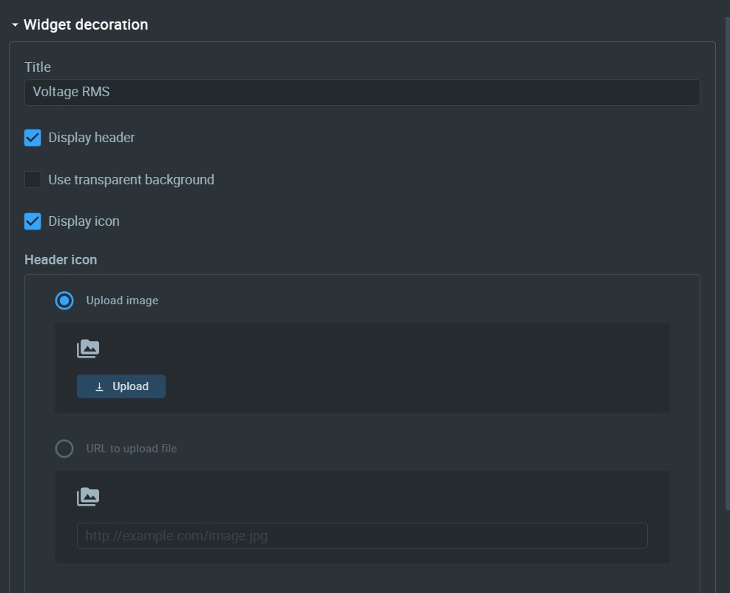Screen dimensions: 730x593
Task: Click the Use transparent background label
Action: click(x=132, y=180)
